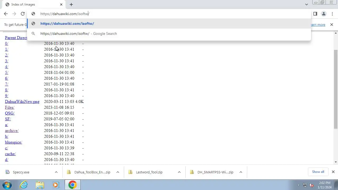
Task: Open a new tab with the plus icon
Action: (x=71, y=4)
